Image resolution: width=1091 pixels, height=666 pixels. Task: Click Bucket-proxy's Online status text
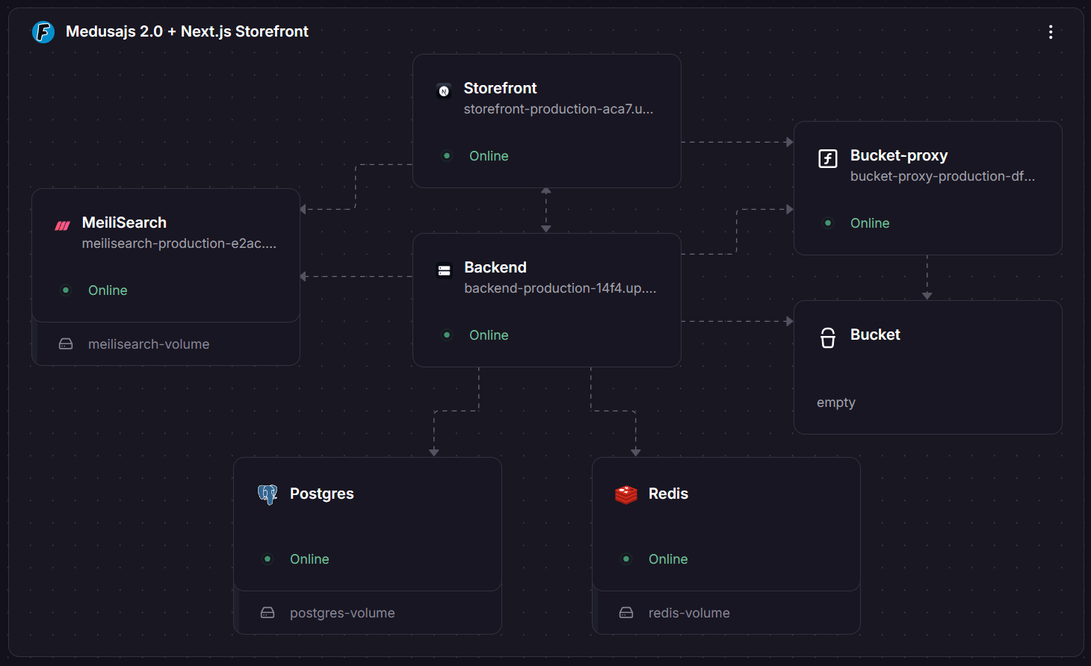(870, 223)
